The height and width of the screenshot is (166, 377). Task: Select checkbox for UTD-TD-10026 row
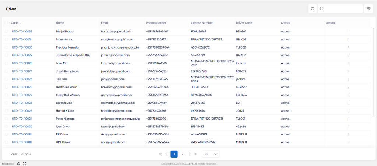point(6,79)
